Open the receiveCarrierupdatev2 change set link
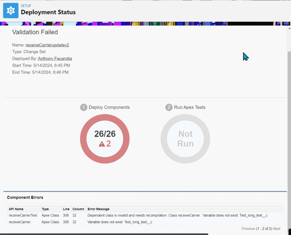Image resolution: width=291 pixels, height=235 pixels. (47, 45)
